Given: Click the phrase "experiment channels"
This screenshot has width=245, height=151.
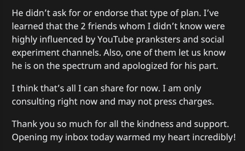Looking at the screenshot, I should pos(55,53).
